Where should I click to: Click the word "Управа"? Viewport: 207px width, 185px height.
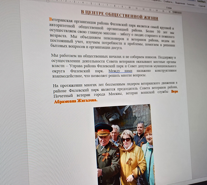coord(76,66)
